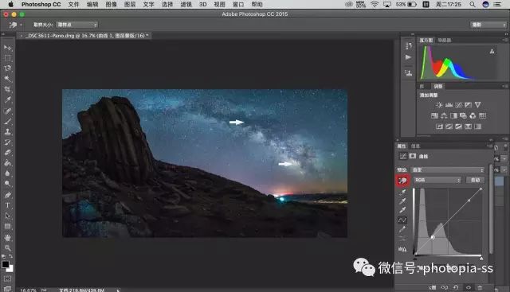The width and height of the screenshot is (510, 292).
Task: Select the Eraser tool
Action: click(x=7, y=152)
